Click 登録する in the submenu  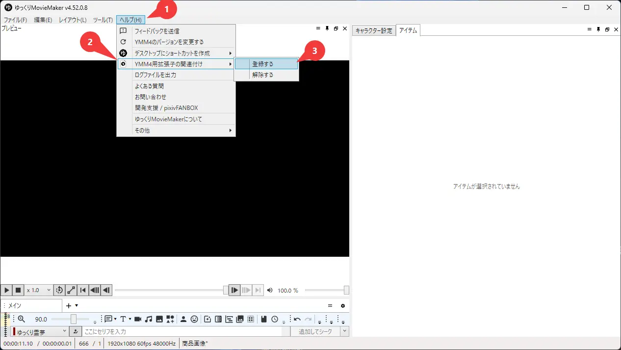tap(266, 64)
